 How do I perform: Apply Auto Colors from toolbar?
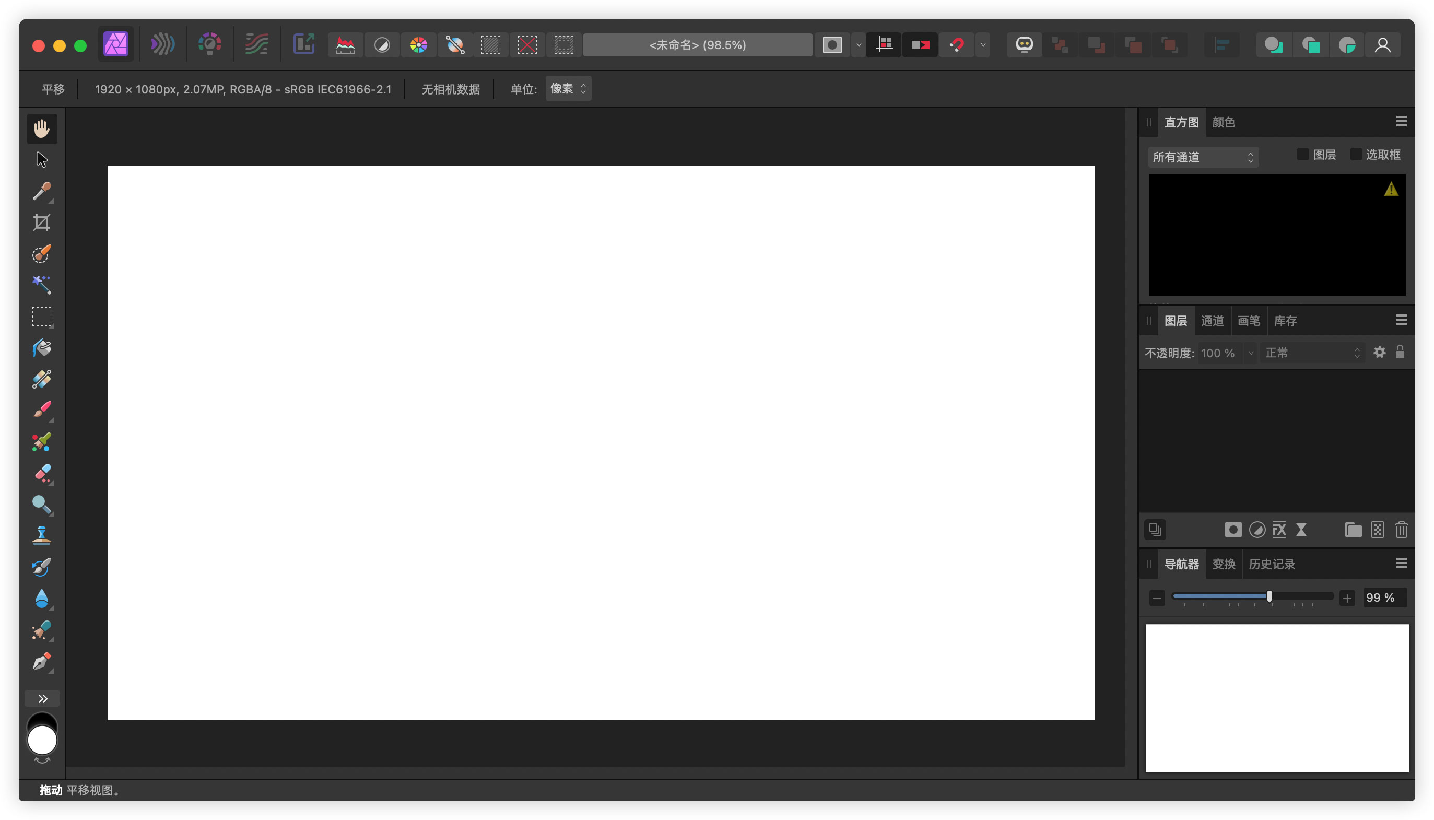coord(419,45)
